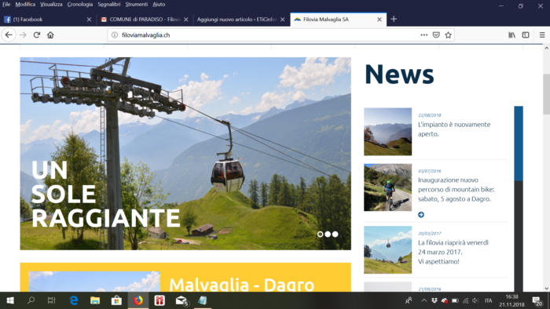550x309 pixels.
Task: Bookmark this page with the star icon
Action: (448, 35)
